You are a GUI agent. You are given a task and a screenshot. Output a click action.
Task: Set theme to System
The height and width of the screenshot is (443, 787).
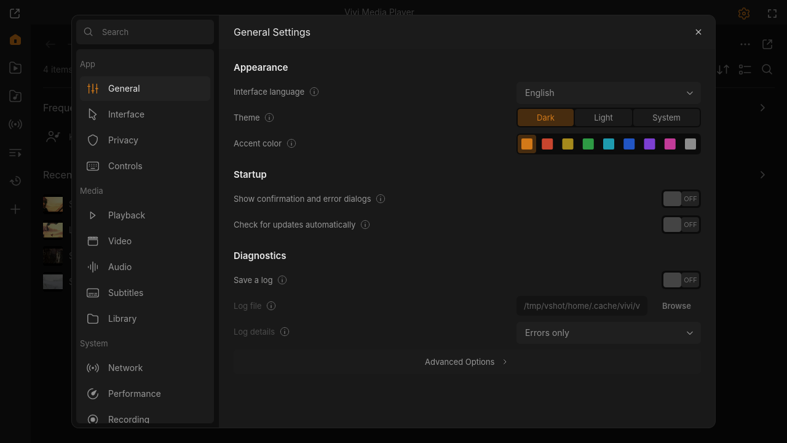coord(666,118)
